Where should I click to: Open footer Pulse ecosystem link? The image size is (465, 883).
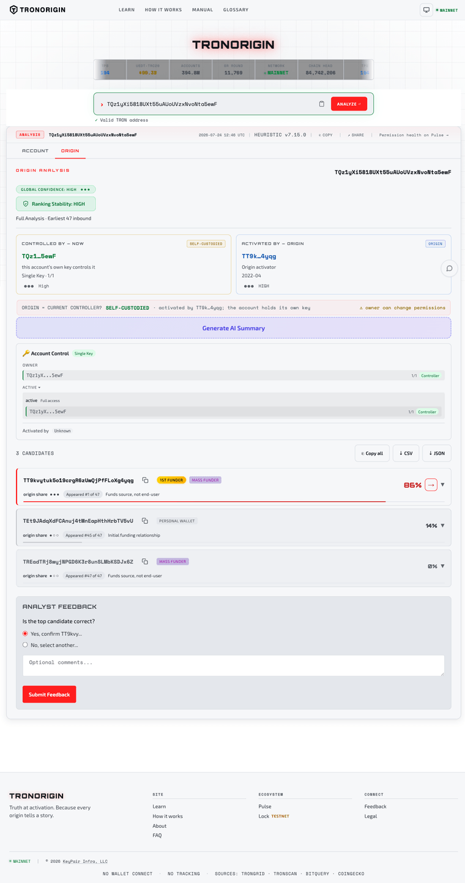(265, 807)
